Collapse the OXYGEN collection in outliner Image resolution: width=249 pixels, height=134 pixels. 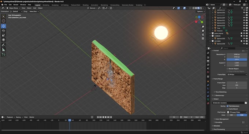coord(210,41)
